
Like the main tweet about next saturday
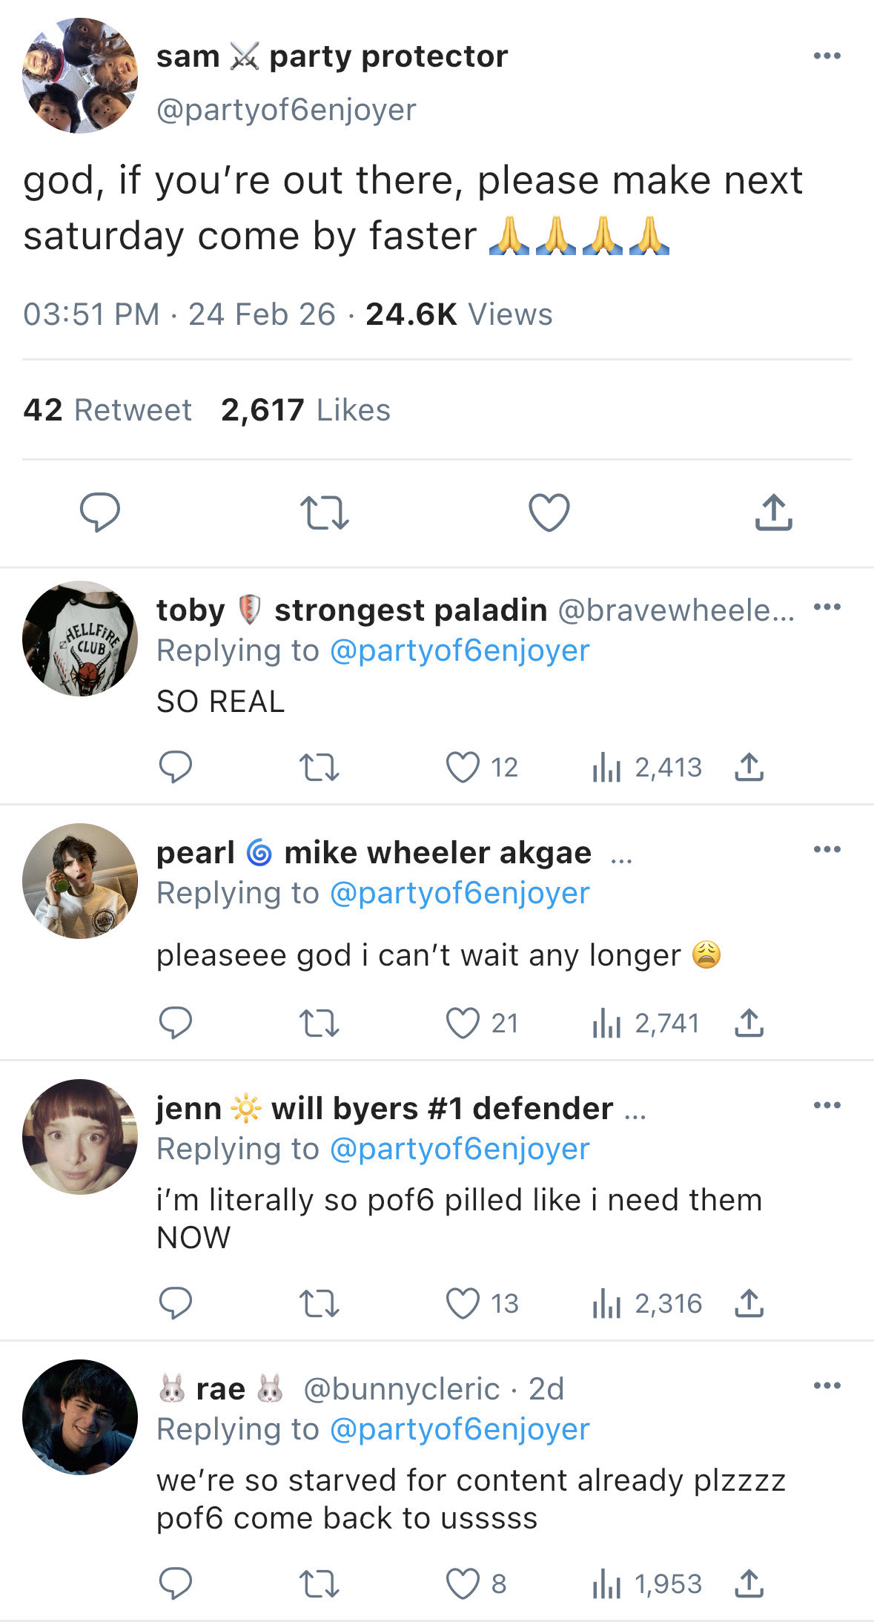(549, 512)
